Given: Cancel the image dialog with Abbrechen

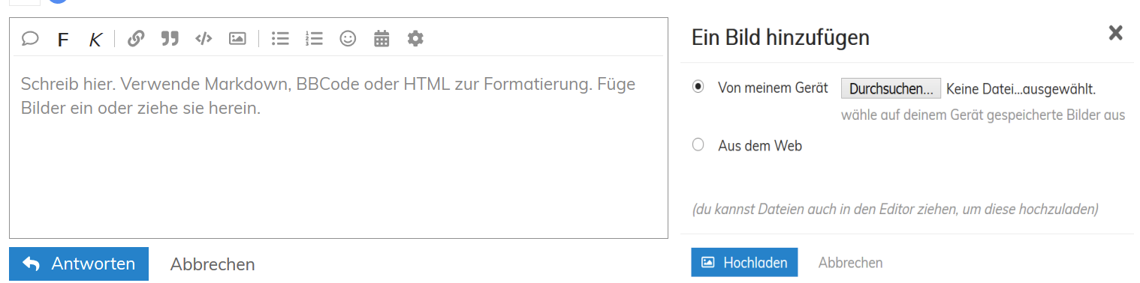Looking at the screenshot, I should pyautogui.click(x=850, y=263).
